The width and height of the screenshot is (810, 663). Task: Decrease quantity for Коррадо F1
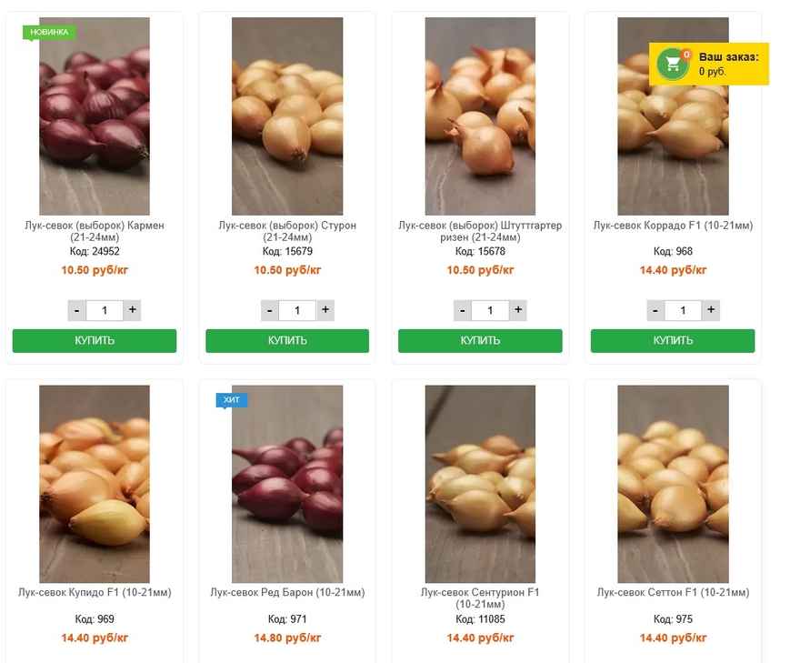coord(655,310)
